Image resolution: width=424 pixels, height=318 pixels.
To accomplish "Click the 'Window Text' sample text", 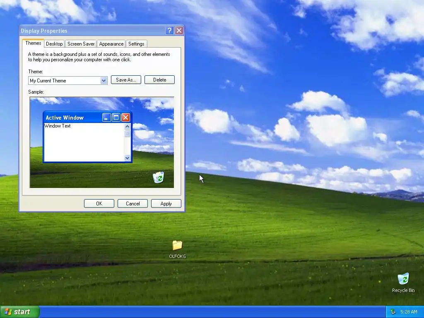I will click(57, 126).
